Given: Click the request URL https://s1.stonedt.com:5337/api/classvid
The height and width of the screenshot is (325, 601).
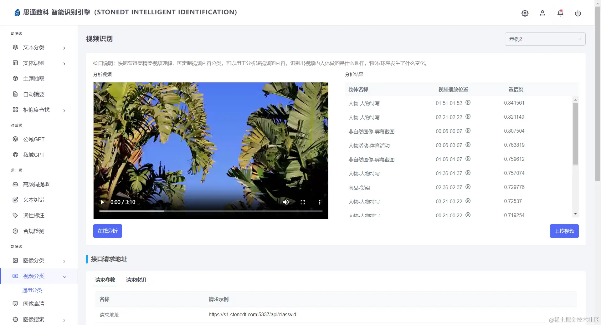Looking at the screenshot, I should tap(252, 314).
